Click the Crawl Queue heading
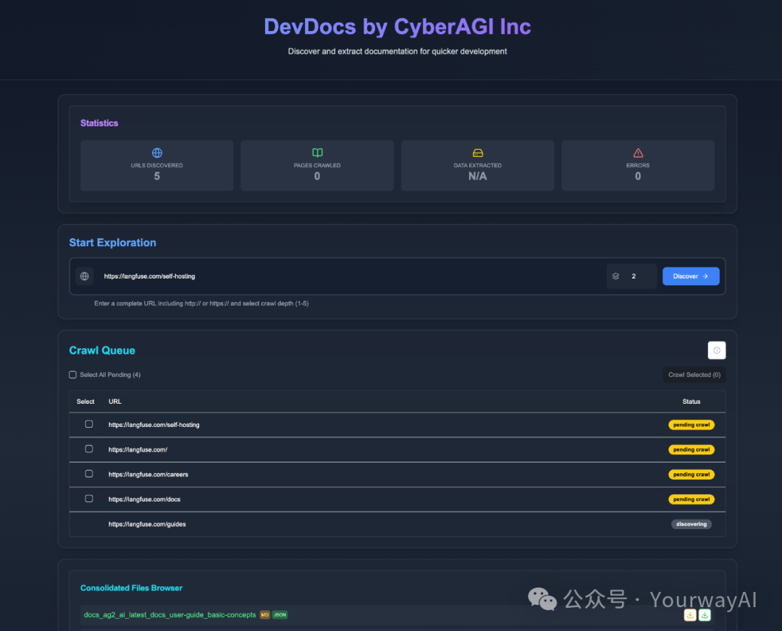The height and width of the screenshot is (631, 782). [102, 350]
